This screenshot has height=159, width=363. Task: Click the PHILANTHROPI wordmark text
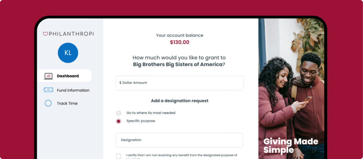click(x=71, y=34)
